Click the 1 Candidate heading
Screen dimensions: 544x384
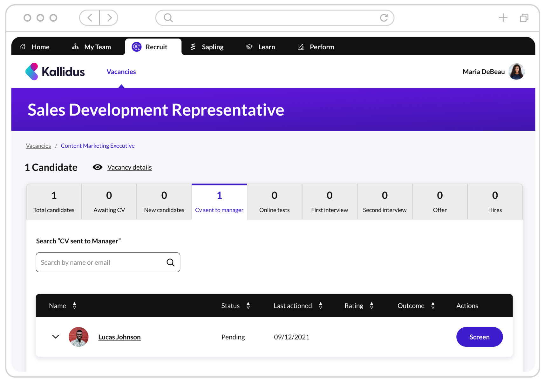pos(51,167)
